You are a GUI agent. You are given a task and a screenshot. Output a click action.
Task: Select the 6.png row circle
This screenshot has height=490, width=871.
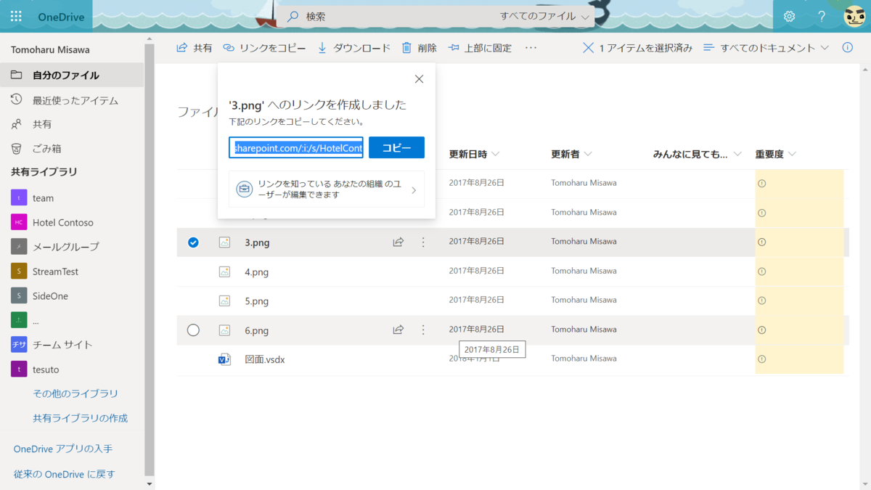[193, 330]
